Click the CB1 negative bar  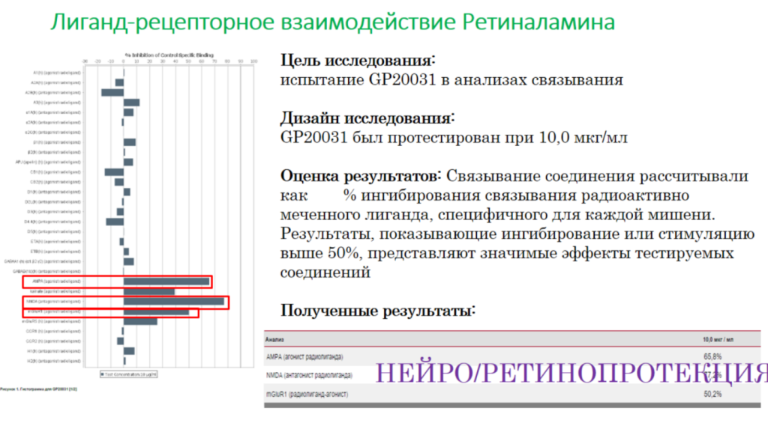(114, 172)
